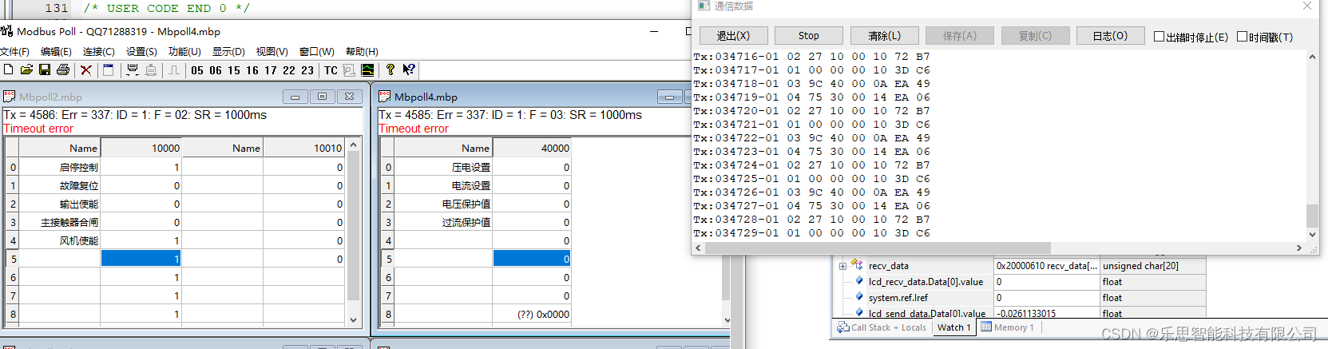Click the 保存(A) save button
The height and width of the screenshot is (349, 1328).
click(x=960, y=36)
